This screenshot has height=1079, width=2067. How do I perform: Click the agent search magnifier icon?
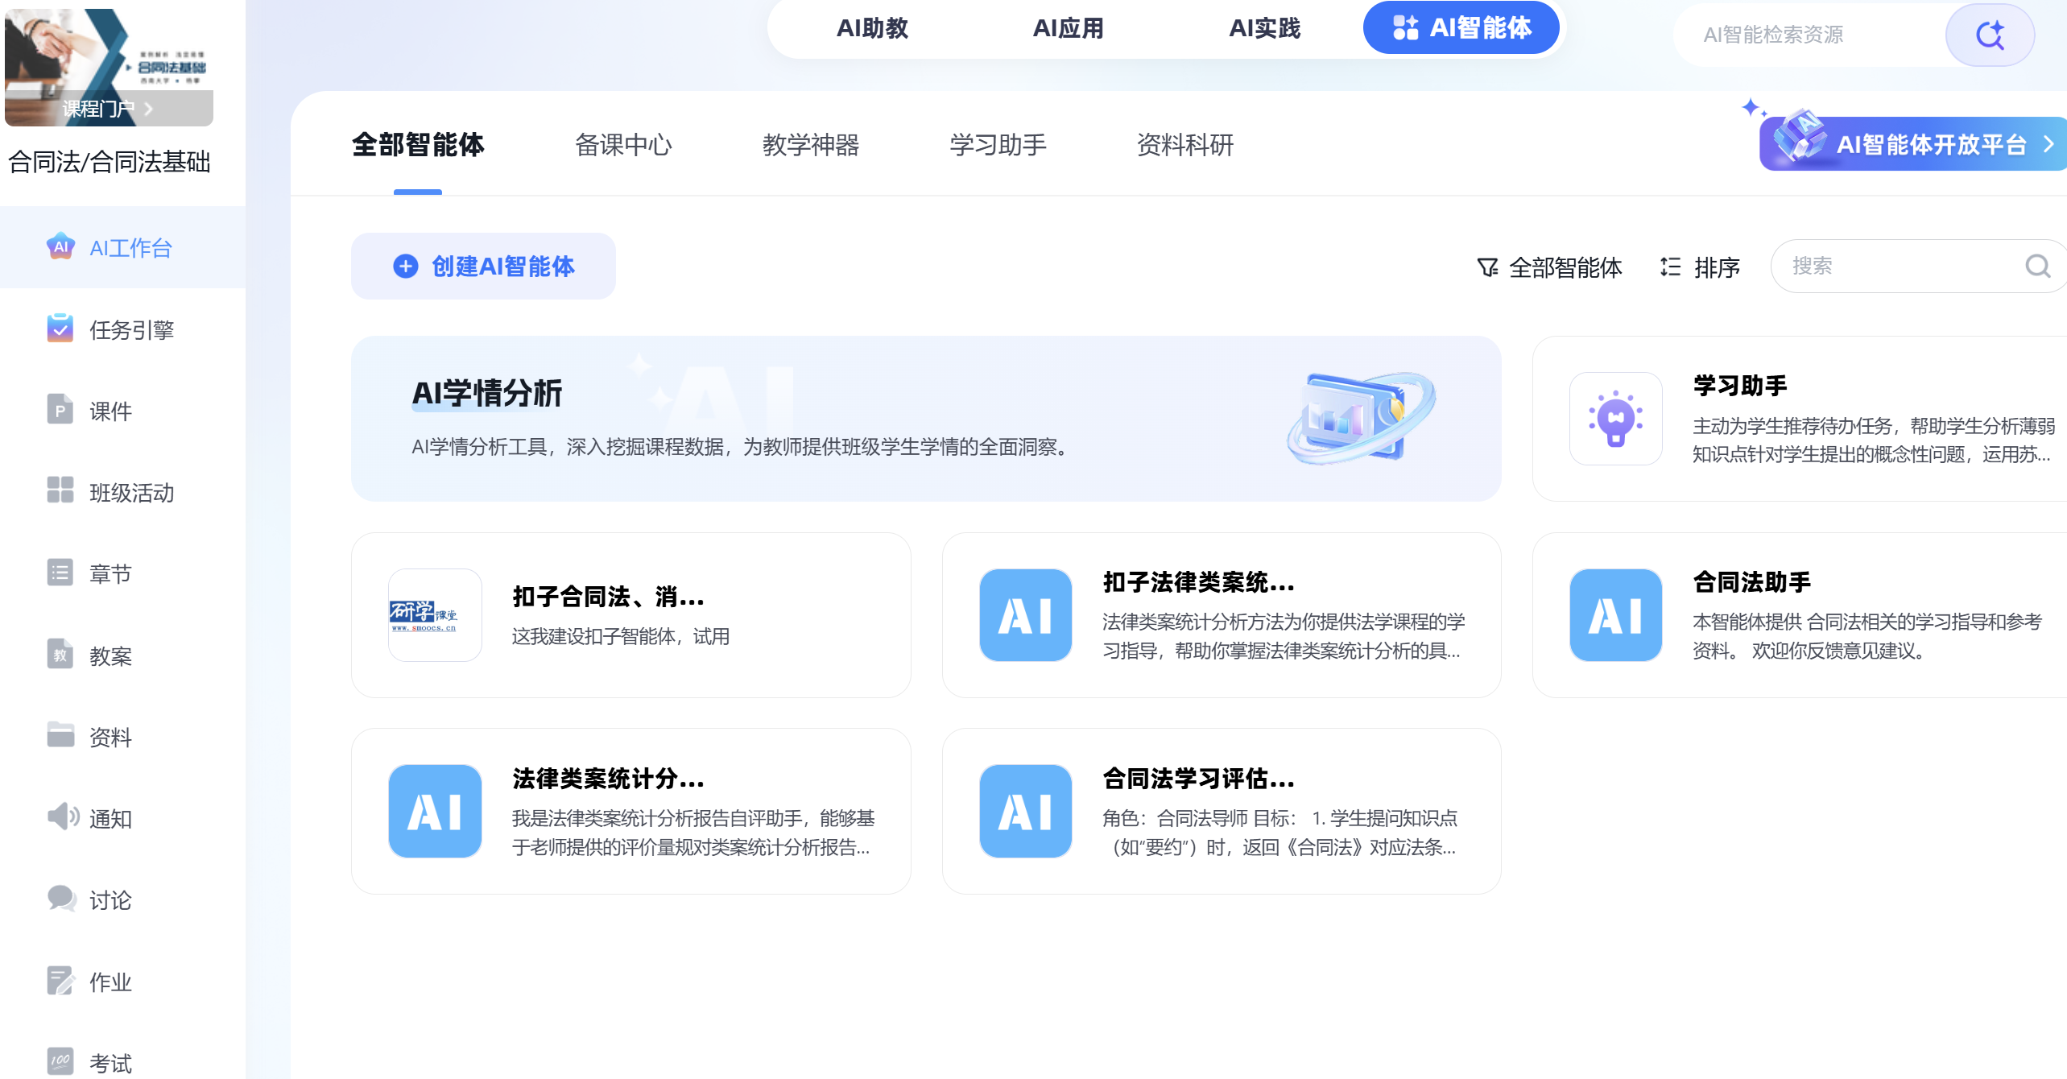pyautogui.click(x=2037, y=267)
